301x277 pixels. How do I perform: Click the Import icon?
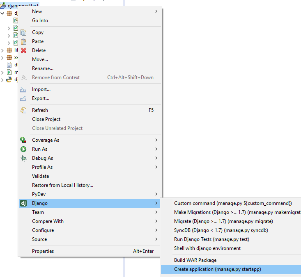pyautogui.click(x=23, y=89)
